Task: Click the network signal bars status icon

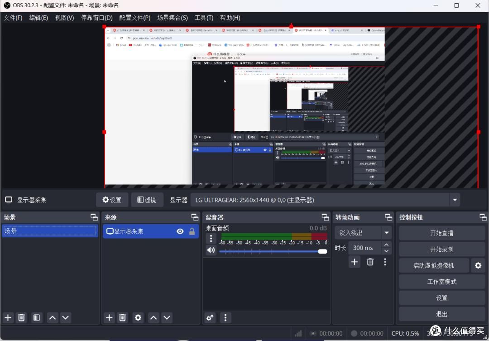Action: (298, 333)
